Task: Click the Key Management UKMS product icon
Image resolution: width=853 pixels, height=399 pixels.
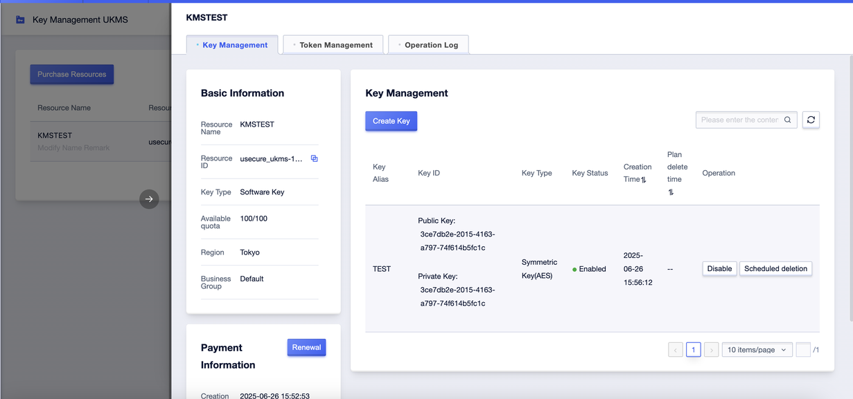Action: (x=20, y=20)
